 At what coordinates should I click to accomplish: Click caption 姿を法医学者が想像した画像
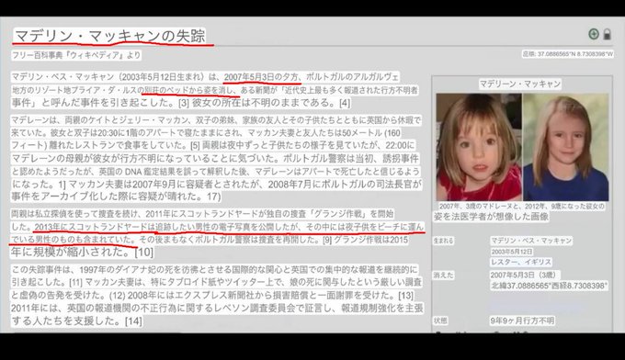coord(491,217)
